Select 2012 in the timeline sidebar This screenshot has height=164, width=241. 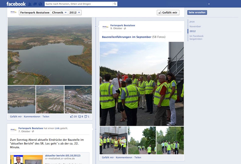point(192,31)
